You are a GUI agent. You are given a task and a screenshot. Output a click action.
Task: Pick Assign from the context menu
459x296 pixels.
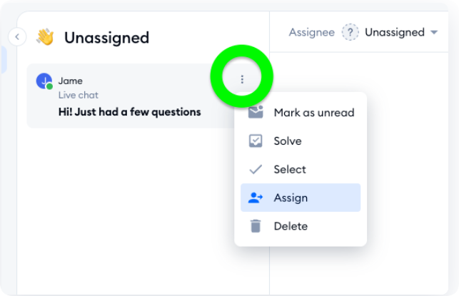(x=291, y=198)
